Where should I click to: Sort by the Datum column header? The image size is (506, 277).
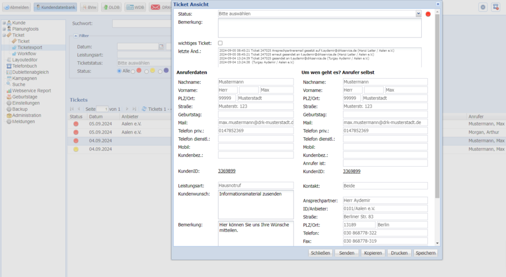(103, 117)
